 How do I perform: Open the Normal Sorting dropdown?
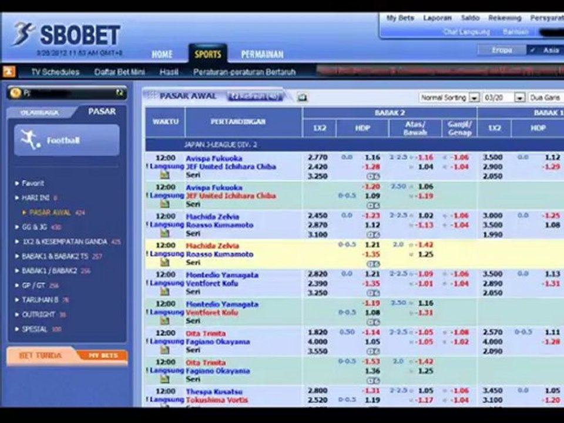(449, 98)
